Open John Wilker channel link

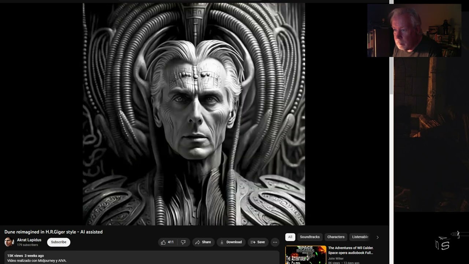pyautogui.click(x=336, y=258)
